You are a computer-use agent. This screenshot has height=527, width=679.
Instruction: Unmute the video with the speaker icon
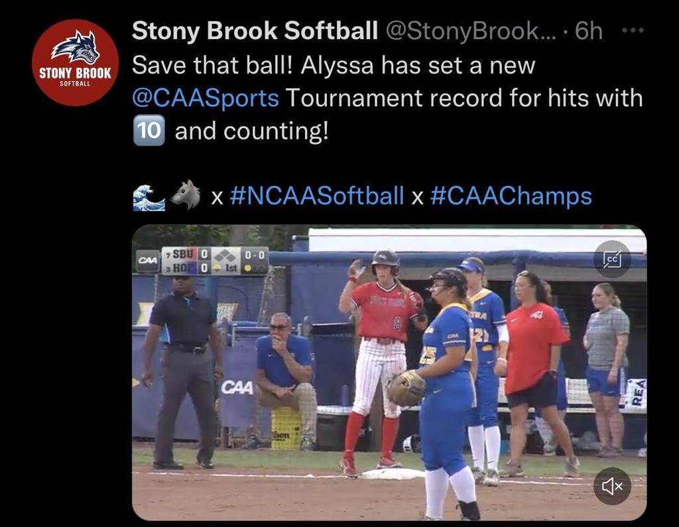coord(612,487)
